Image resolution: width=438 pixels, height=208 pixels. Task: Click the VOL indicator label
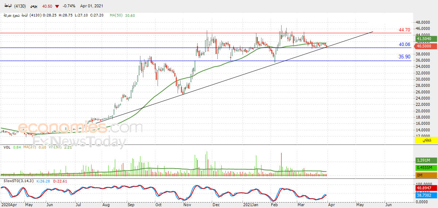point(7,147)
